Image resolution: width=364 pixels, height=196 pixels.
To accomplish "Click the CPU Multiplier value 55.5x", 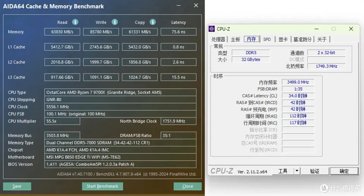I will (62, 121).
